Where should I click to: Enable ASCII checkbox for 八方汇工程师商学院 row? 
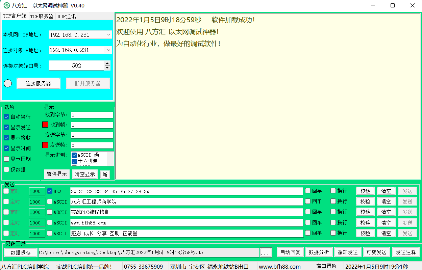(x=50, y=202)
